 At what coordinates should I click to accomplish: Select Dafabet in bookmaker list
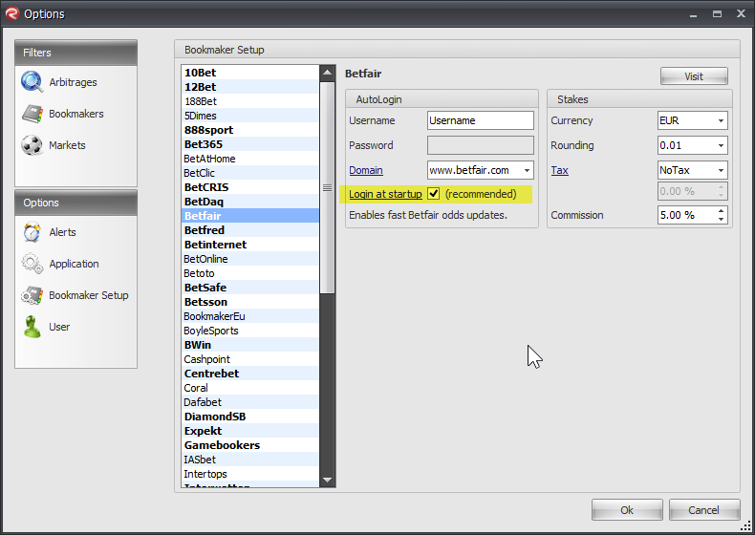point(250,402)
